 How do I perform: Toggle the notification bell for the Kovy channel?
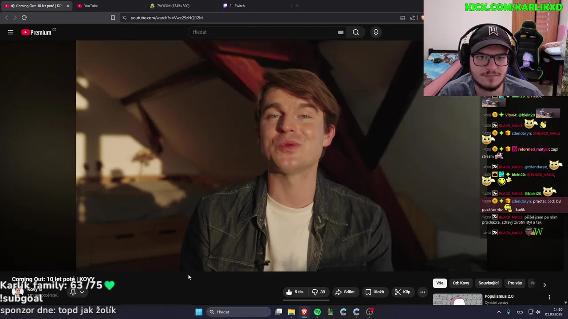click(73, 292)
